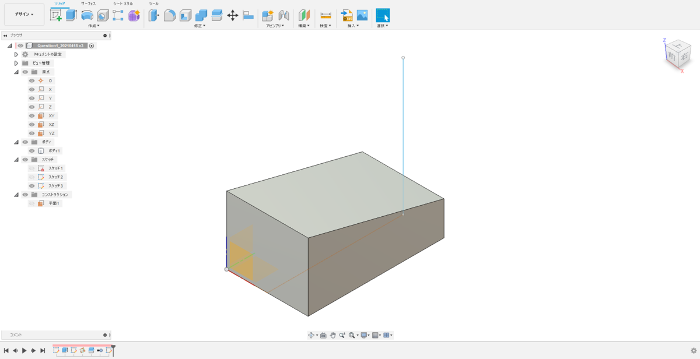Click the ViewCube in the corner
The width and height of the screenshot is (700, 359).
click(677, 54)
